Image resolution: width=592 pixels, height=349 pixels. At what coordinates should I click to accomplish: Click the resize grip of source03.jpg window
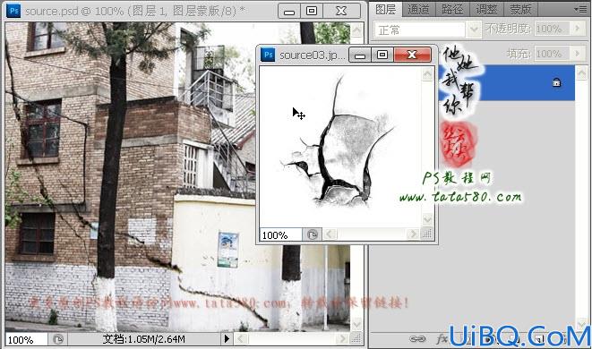426,234
